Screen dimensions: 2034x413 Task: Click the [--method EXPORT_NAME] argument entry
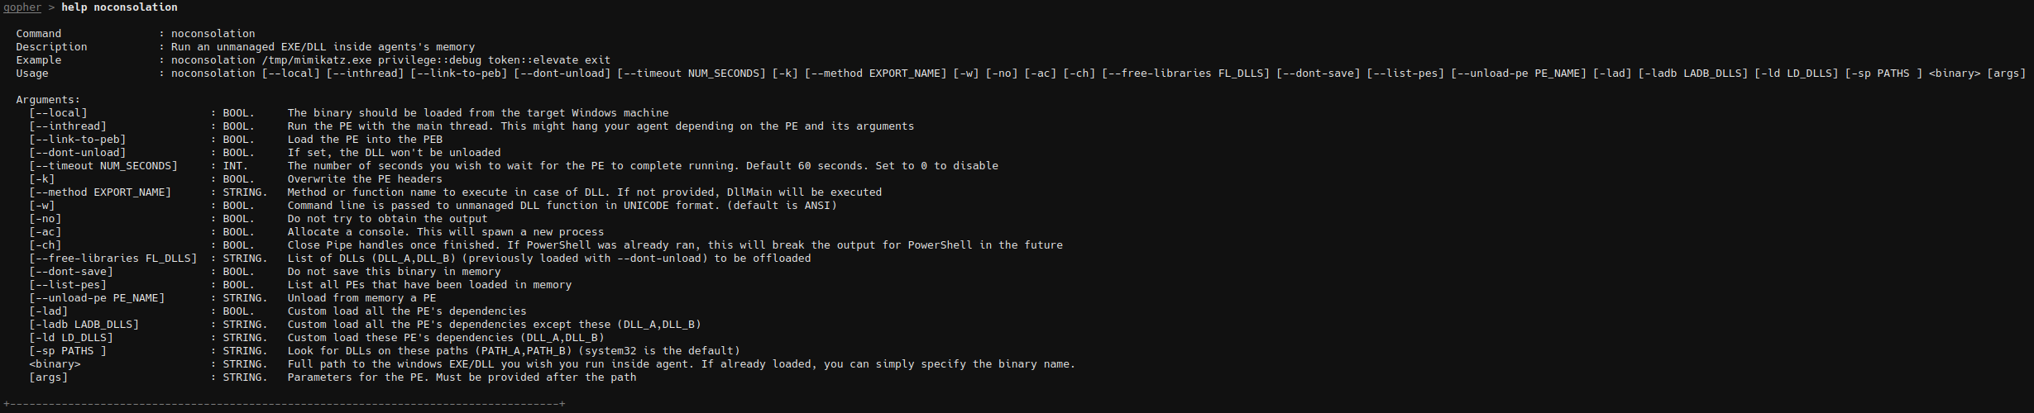(100, 192)
